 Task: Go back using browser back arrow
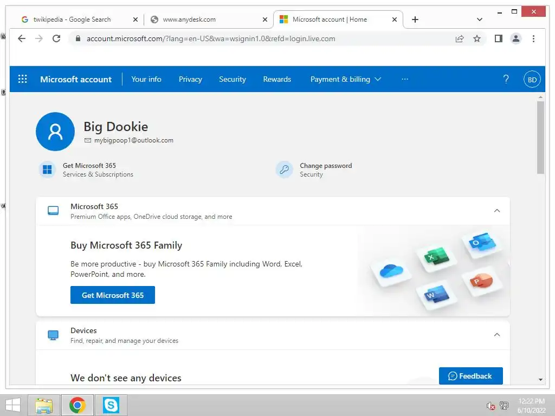coord(22,38)
